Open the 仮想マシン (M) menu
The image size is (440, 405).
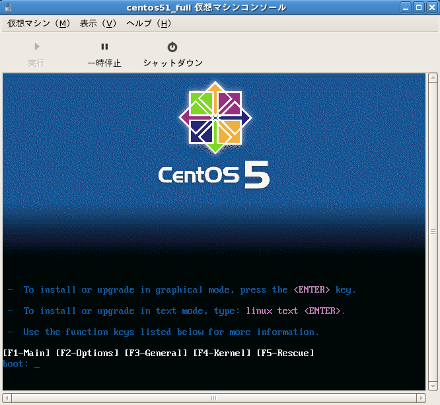39,23
